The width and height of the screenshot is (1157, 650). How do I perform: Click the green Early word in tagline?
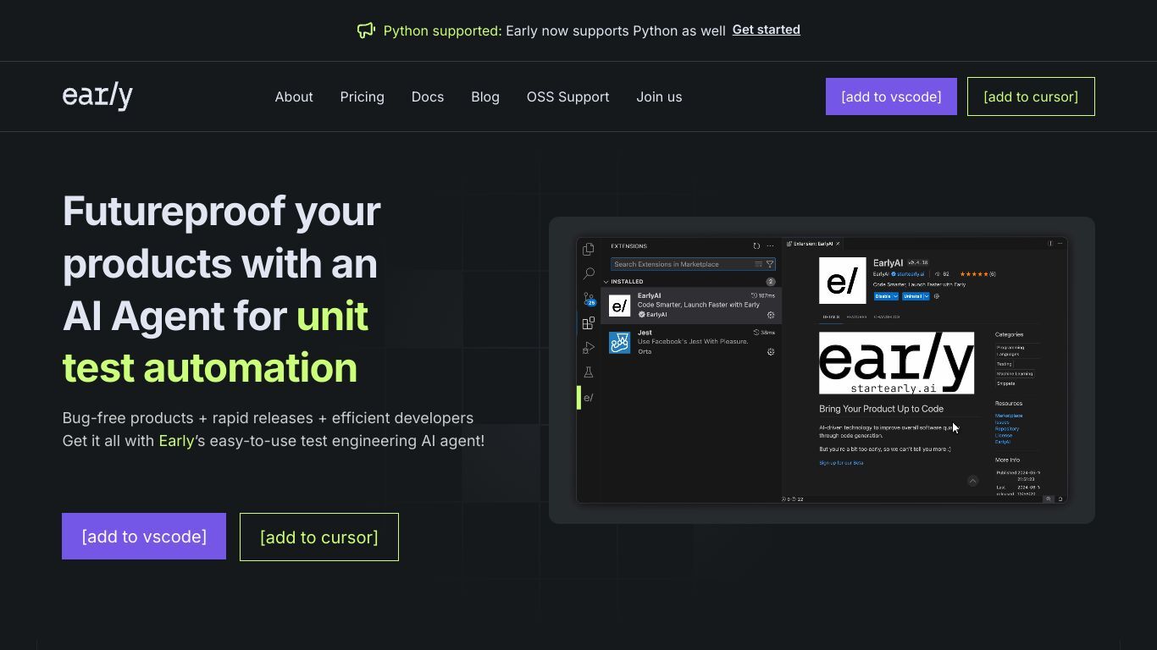[176, 441]
